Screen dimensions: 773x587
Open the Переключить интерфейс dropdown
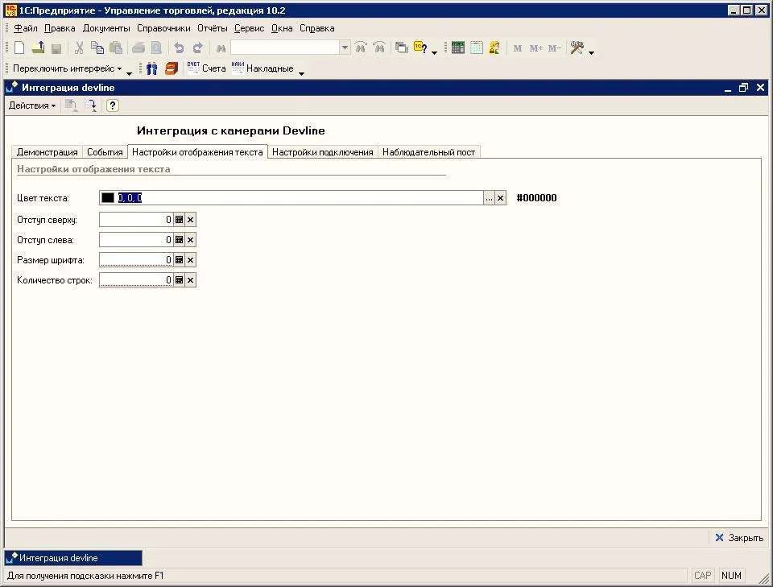[x=68, y=68]
